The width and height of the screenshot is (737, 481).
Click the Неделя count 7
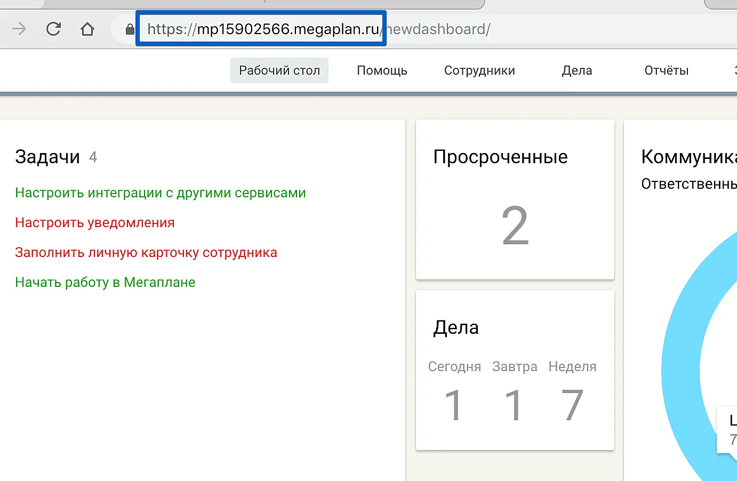pyautogui.click(x=572, y=405)
